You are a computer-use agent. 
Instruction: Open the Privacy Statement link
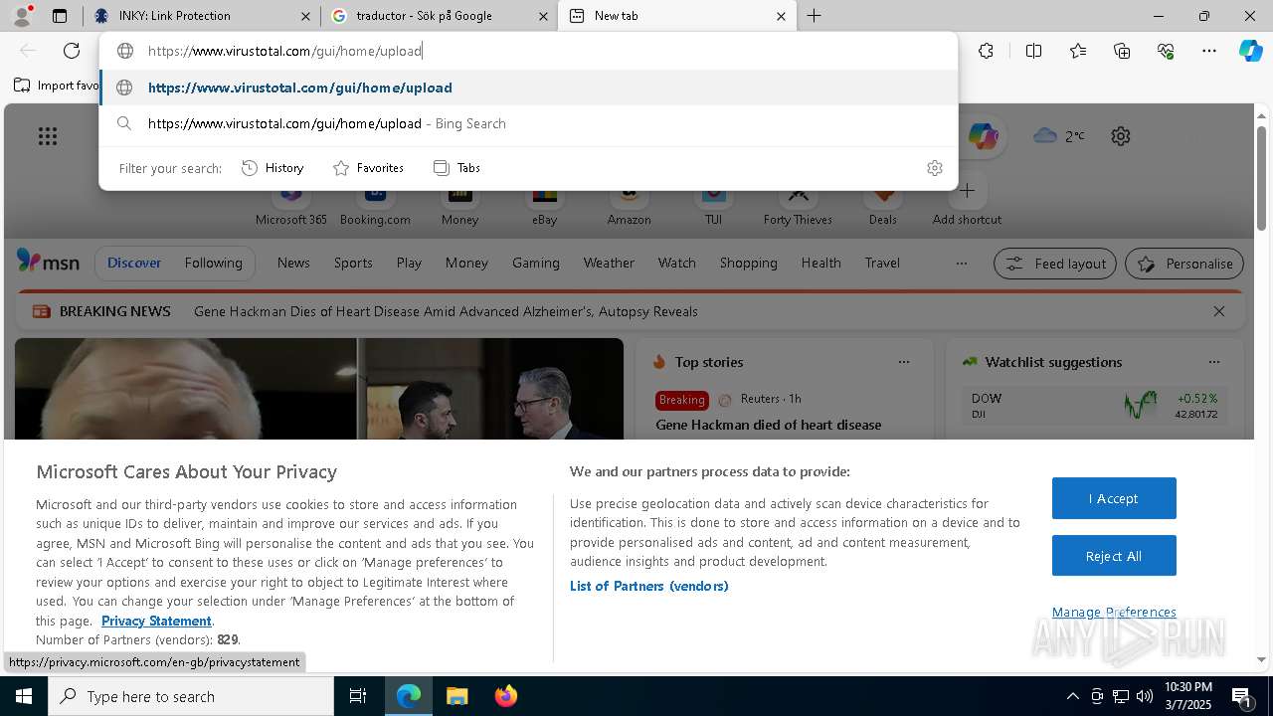pos(156,621)
